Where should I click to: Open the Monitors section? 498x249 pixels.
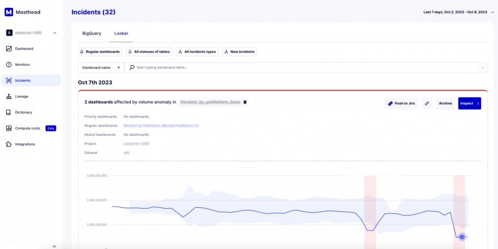22,65
